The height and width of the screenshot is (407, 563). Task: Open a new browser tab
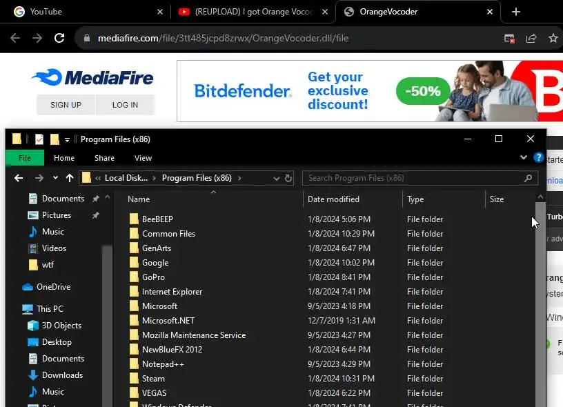516,12
